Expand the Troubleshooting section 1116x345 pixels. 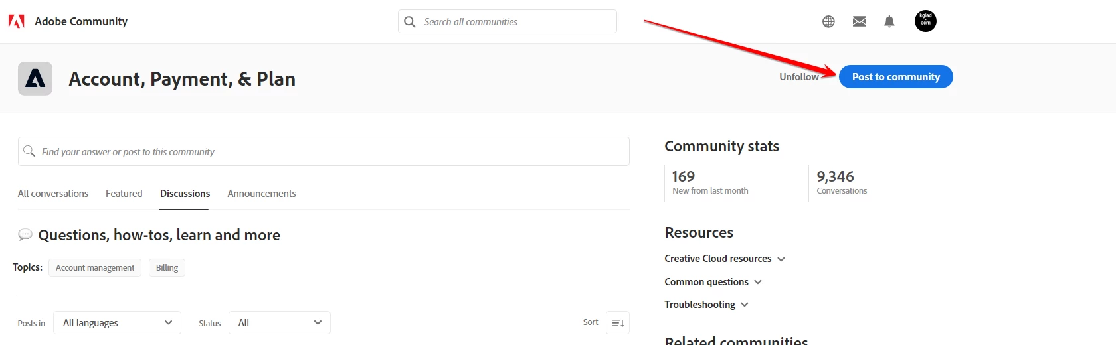[x=707, y=305]
